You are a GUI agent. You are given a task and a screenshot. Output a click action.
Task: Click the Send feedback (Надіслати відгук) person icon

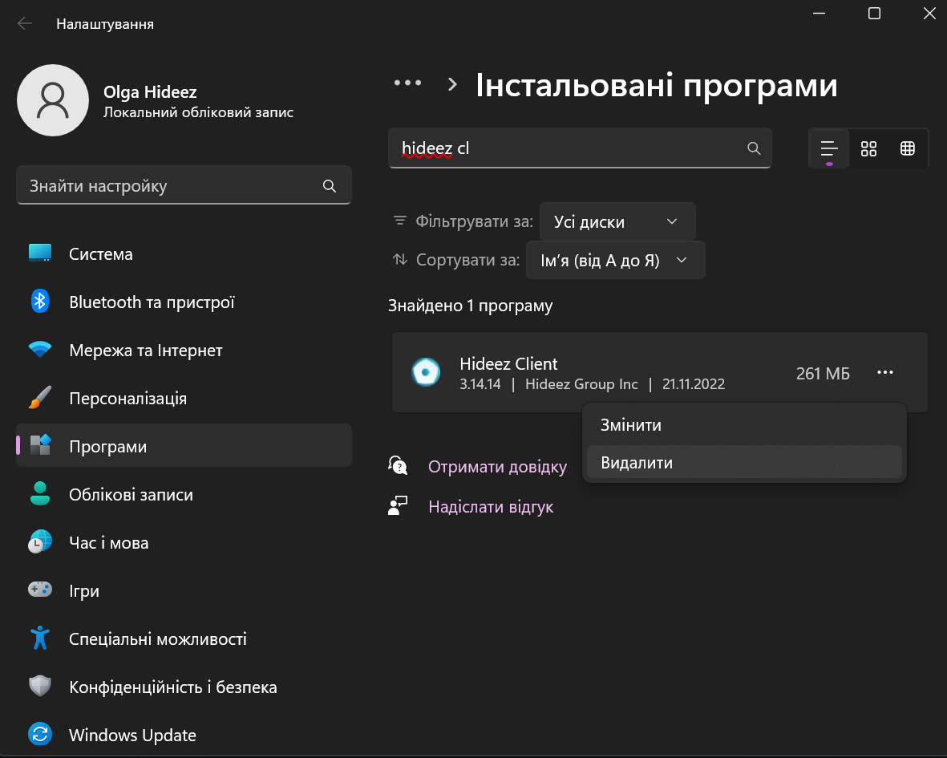[398, 505]
